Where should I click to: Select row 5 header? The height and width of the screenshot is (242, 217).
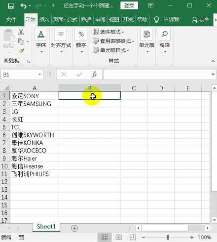(x=4, y=127)
